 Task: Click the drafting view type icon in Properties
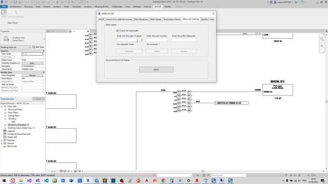point(6,39)
